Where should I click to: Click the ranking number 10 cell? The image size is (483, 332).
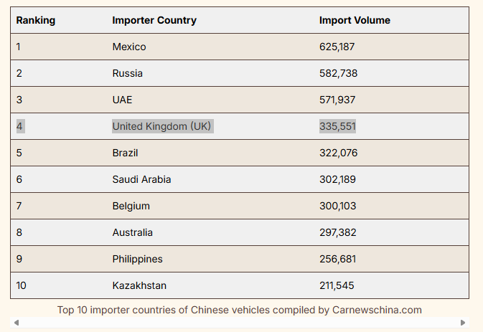(x=22, y=285)
